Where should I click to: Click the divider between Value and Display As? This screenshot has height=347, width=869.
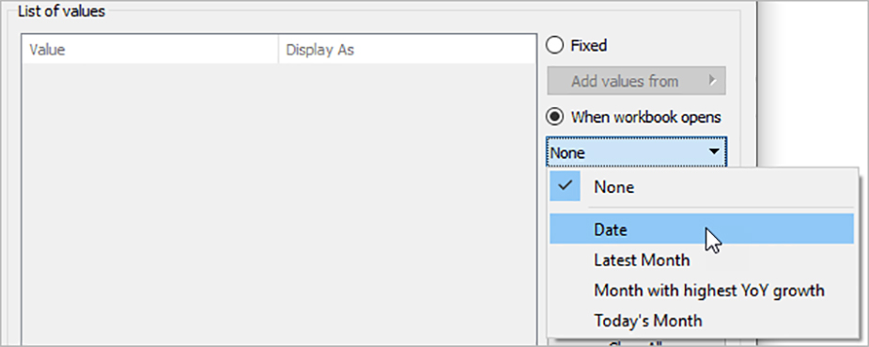(x=279, y=50)
